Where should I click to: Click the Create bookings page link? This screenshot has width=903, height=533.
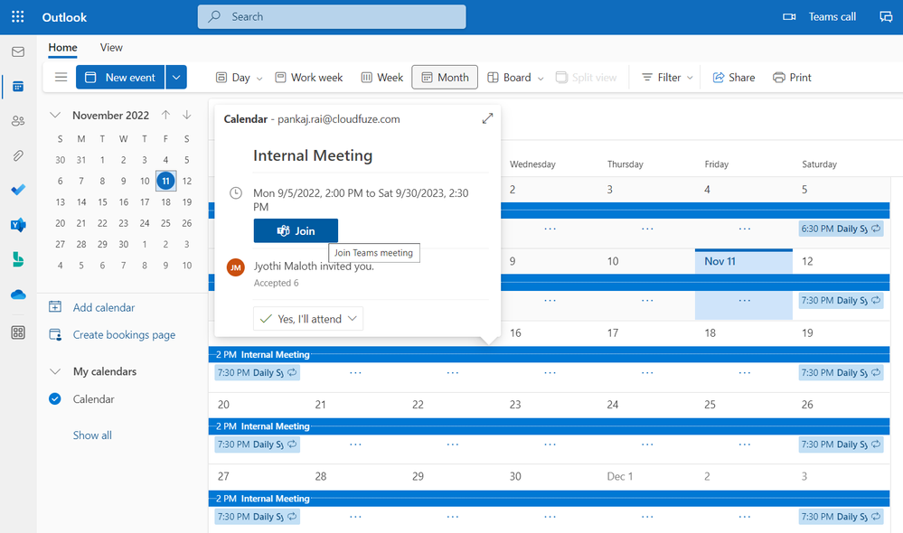click(x=124, y=334)
